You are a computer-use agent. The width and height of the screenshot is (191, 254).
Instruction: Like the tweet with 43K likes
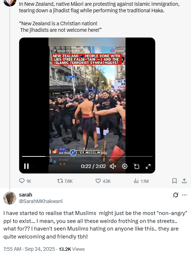[x=103, y=181]
